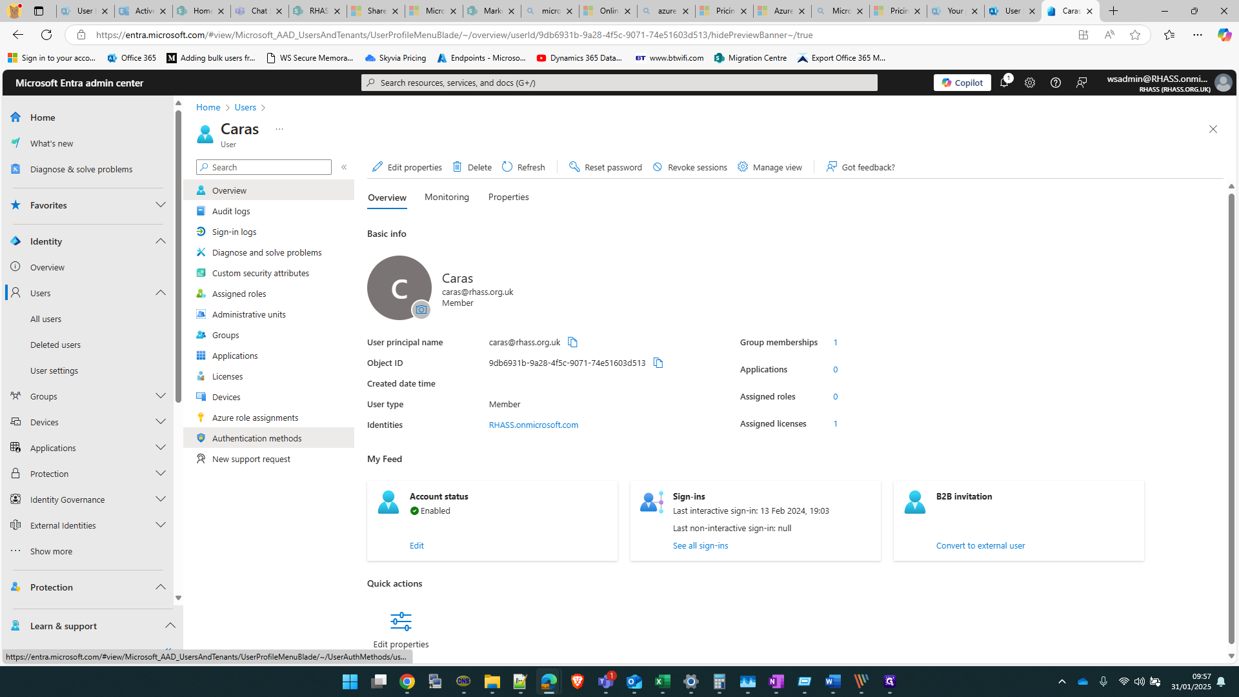
Task: Open File Explorer from the taskbar
Action: [492, 682]
